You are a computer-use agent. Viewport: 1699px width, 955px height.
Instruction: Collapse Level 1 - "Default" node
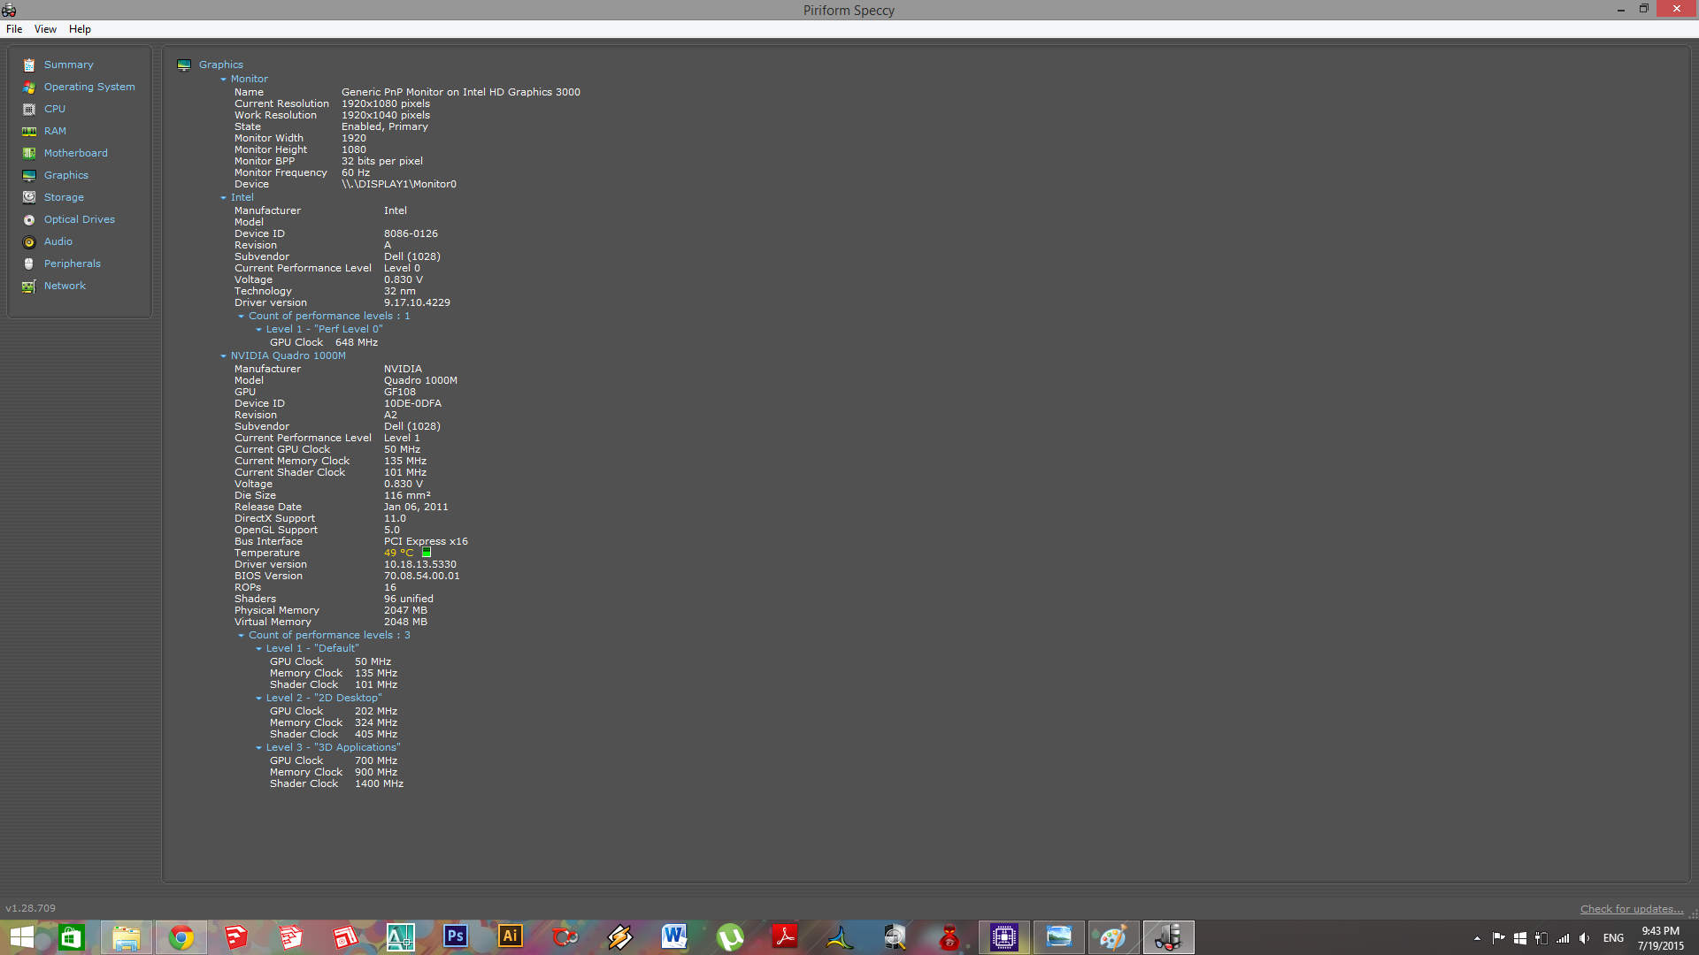(x=259, y=649)
